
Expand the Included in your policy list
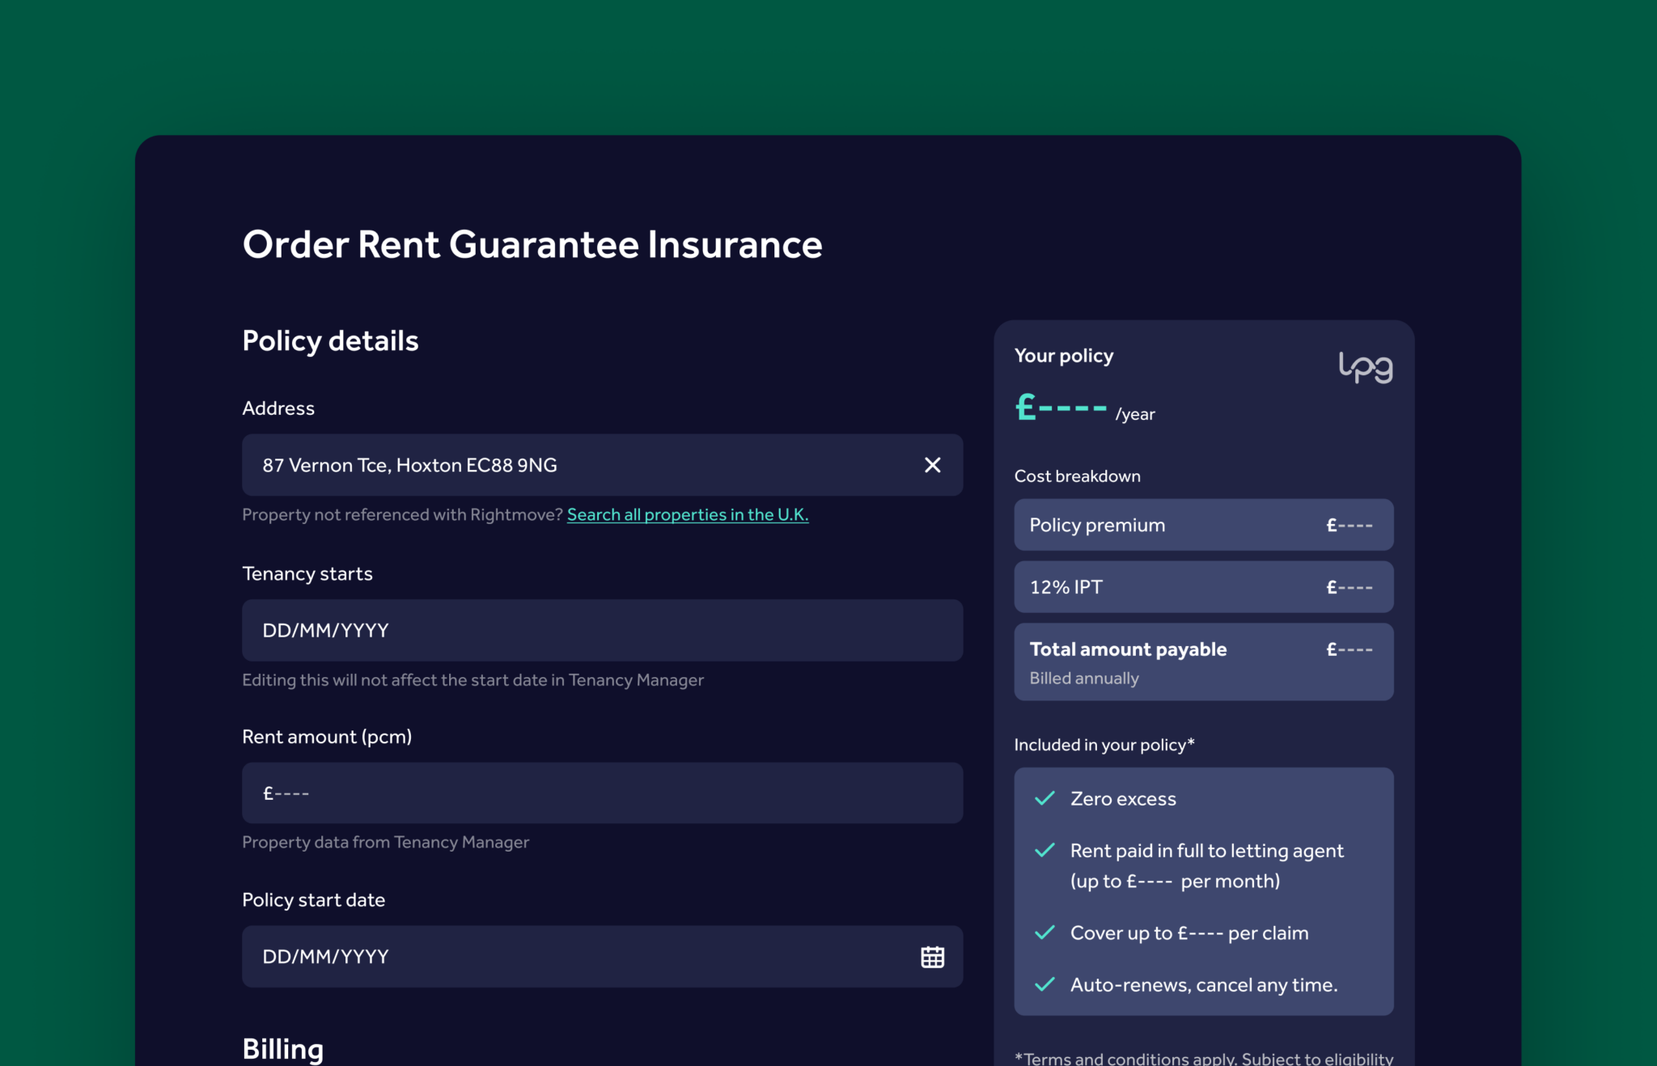(1104, 744)
